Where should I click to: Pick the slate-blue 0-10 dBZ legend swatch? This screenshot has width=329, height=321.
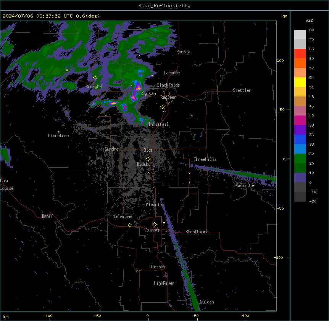point(300,178)
